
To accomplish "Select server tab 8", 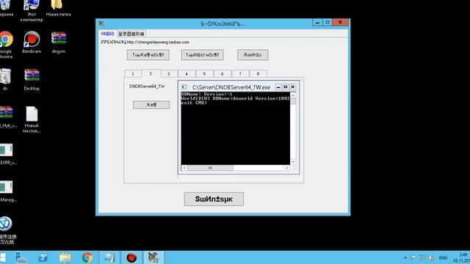I will coord(258,73).
